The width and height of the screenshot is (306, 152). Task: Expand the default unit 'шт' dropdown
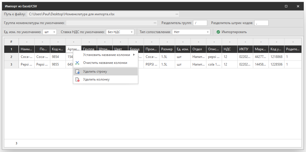tap(54, 32)
